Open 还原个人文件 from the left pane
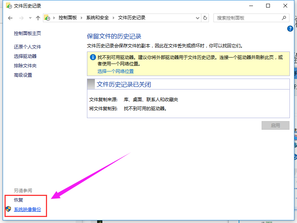 coord(27,47)
